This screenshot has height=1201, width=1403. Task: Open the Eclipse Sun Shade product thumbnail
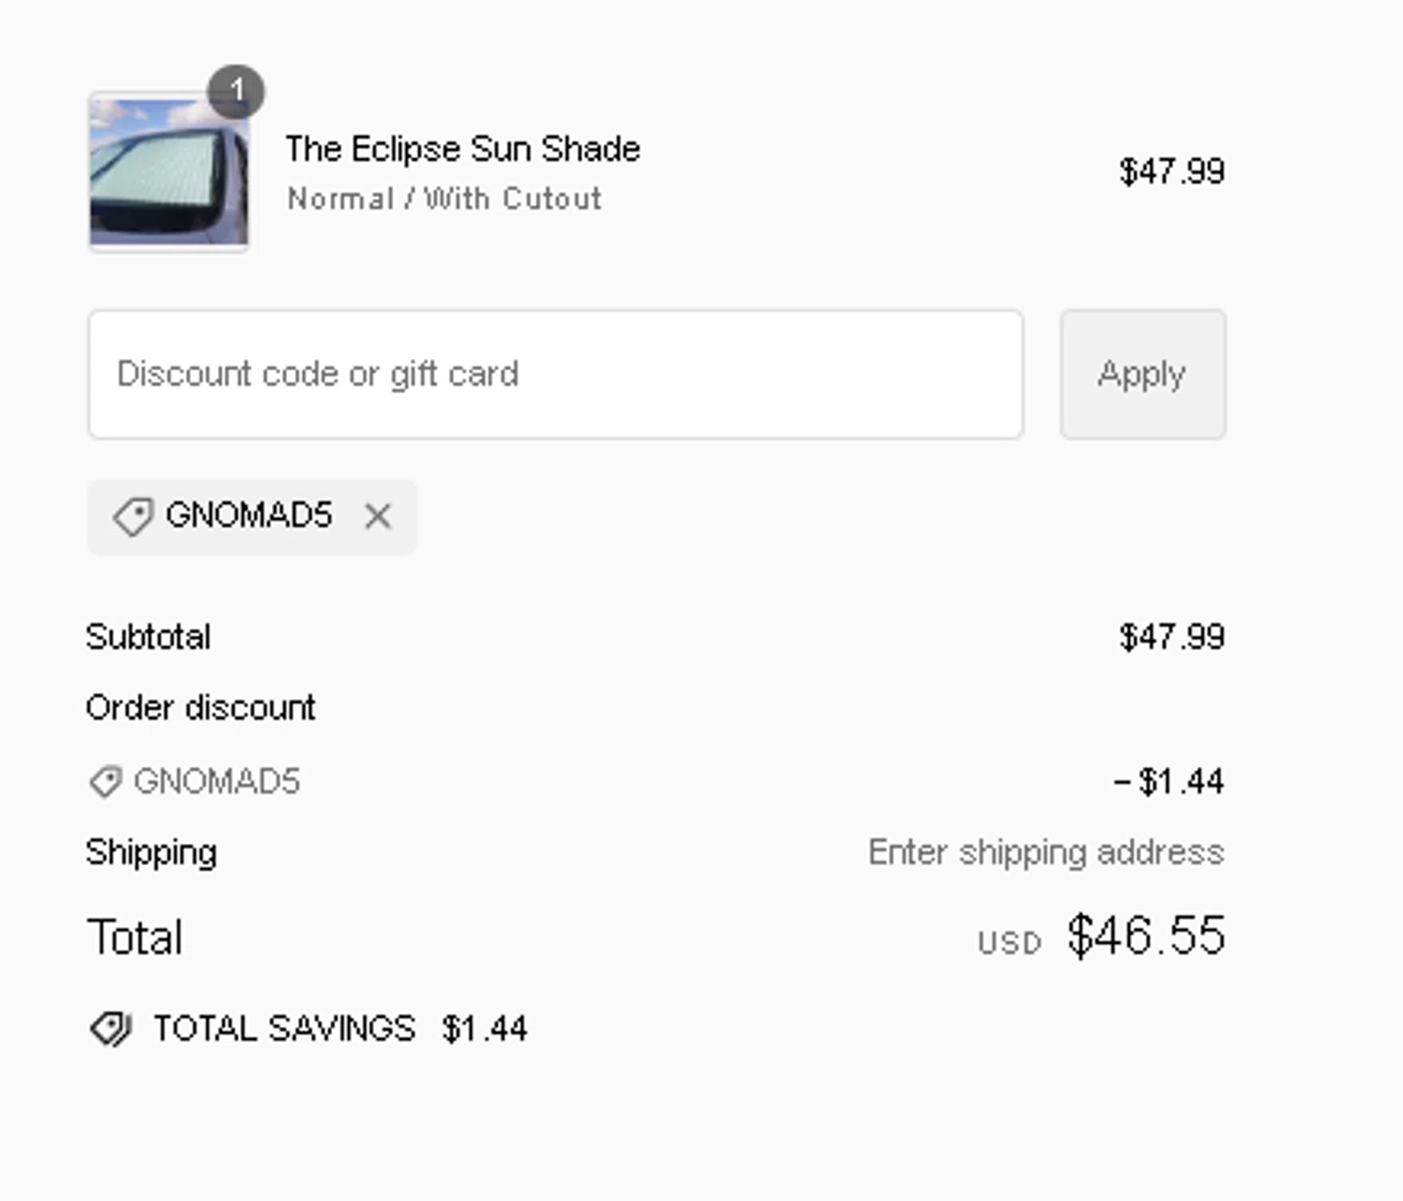pyautogui.click(x=168, y=172)
